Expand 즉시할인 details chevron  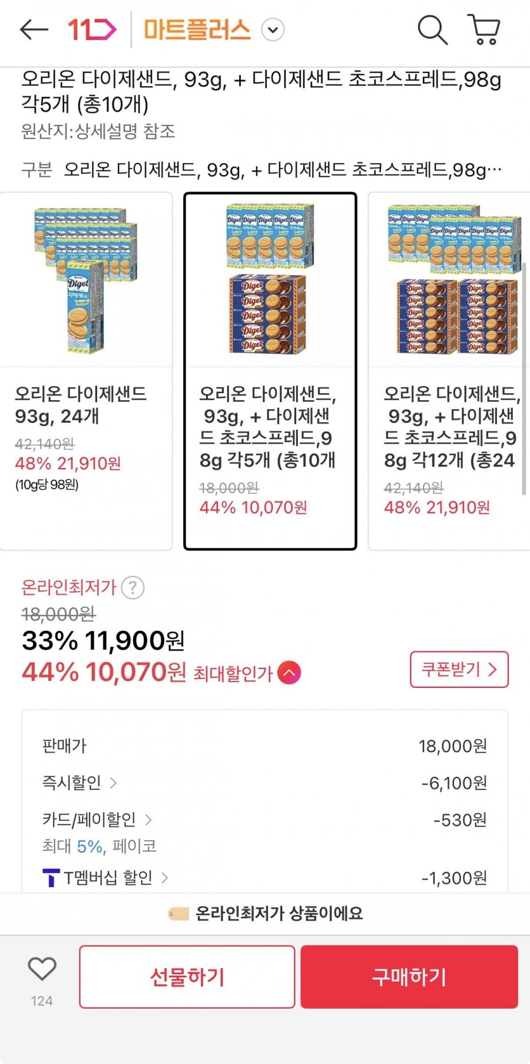click(114, 783)
